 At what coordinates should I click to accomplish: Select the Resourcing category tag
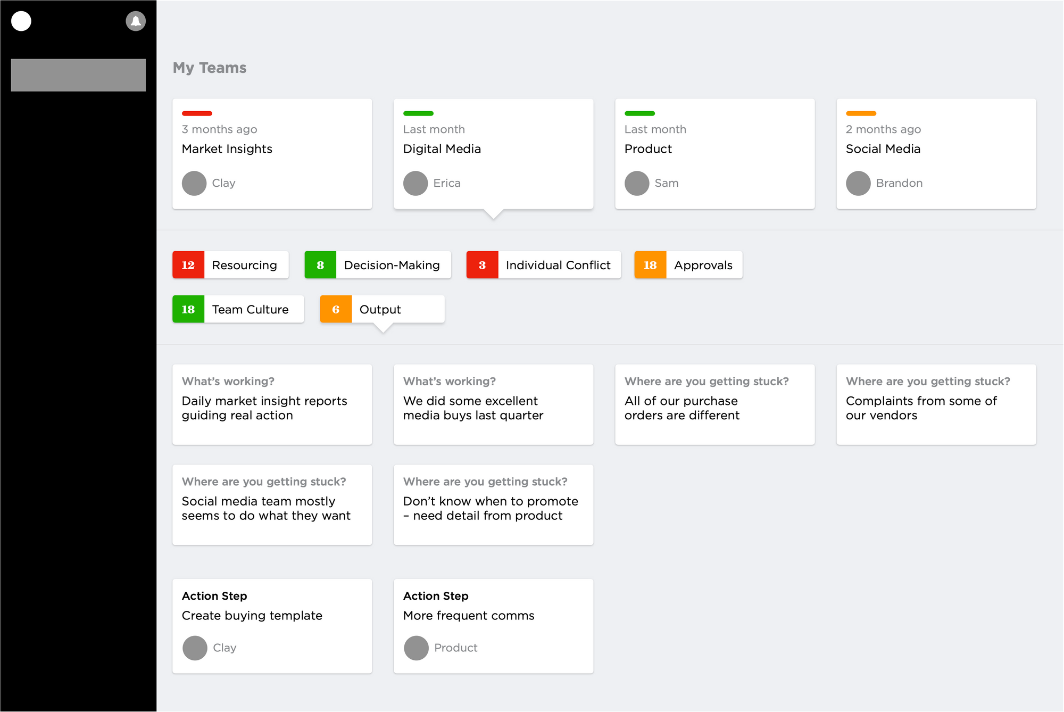230,265
